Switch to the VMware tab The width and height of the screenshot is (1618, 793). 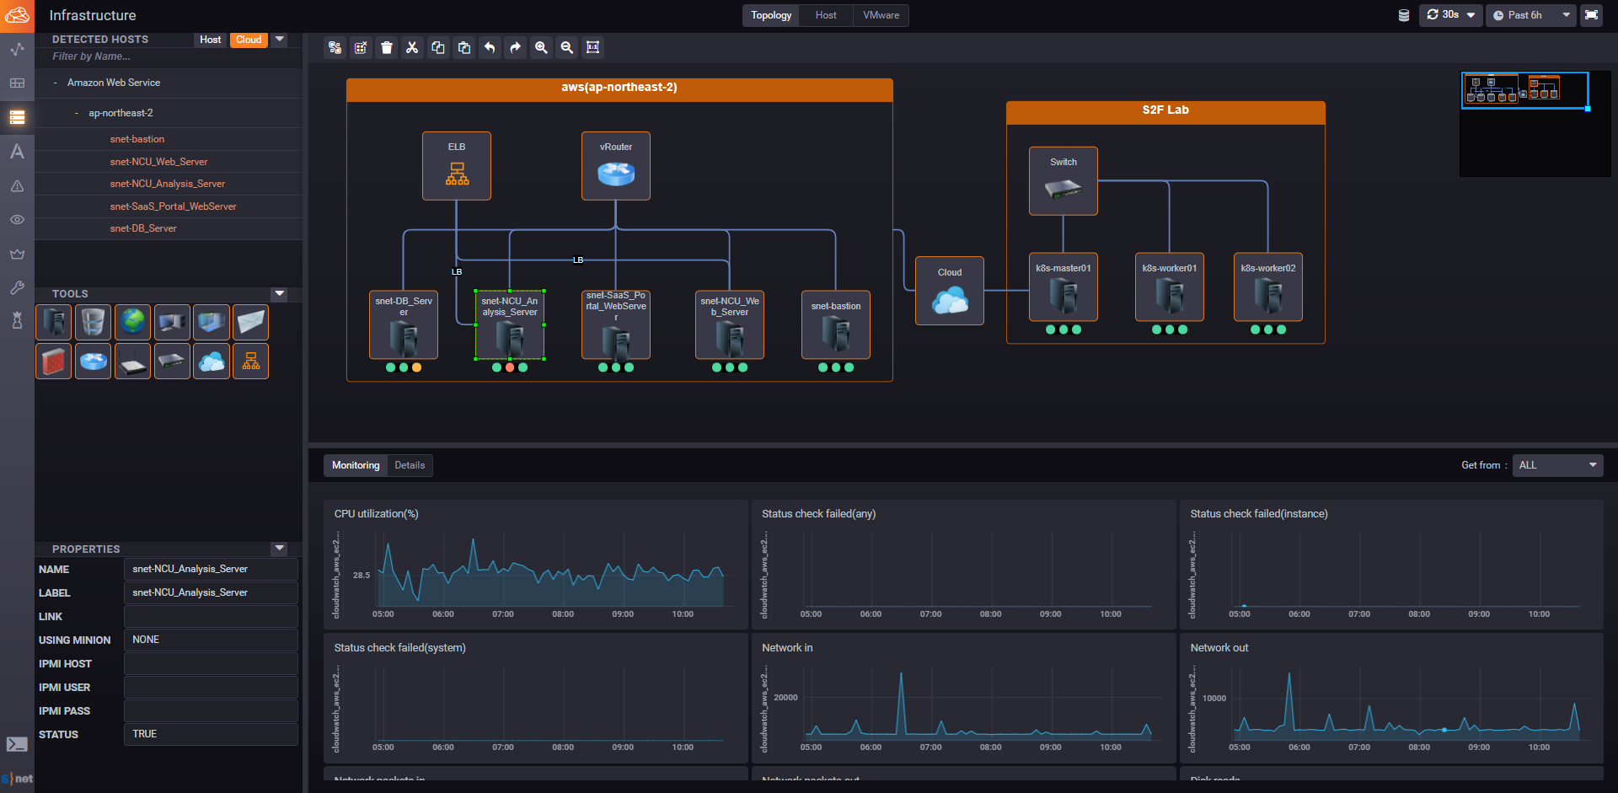[881, 15]
